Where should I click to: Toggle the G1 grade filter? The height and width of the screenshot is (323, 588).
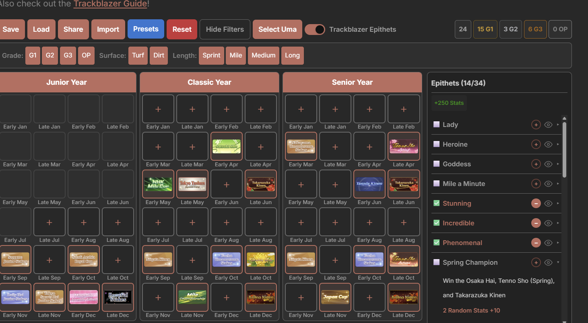tap(33, 55)
